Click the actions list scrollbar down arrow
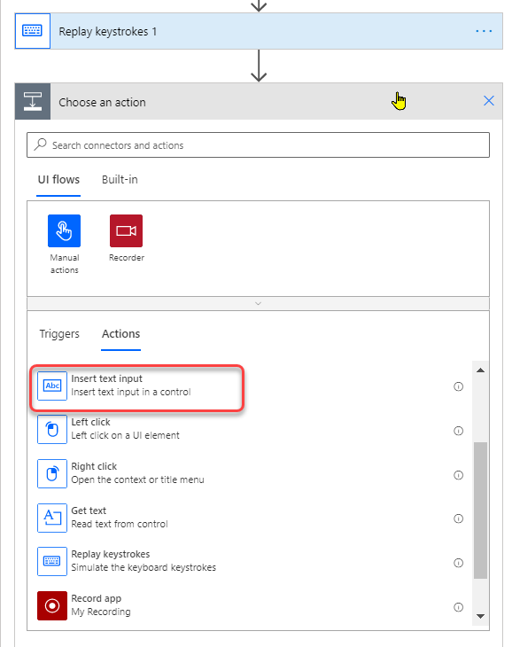This screenshot has width=512, height=647. click(x=480, y=616)
